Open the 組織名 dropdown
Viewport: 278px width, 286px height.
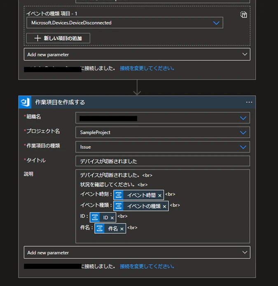click(x=163, y=118)
